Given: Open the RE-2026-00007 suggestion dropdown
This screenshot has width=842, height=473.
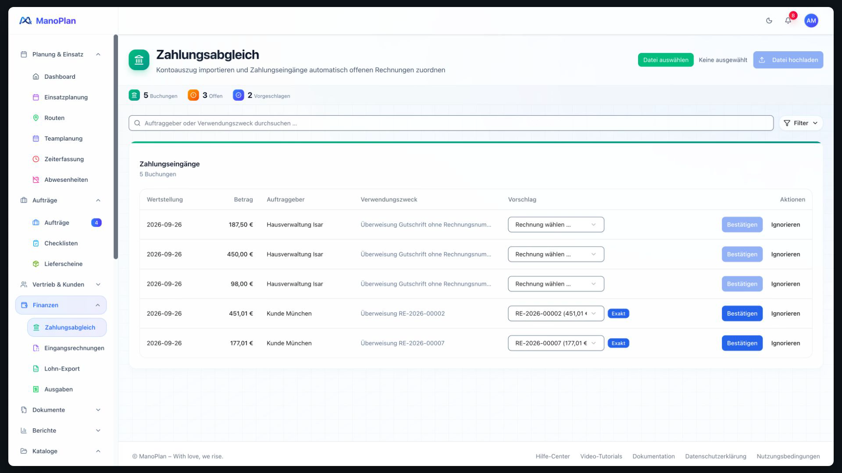Looking at the screenshot, I should click(x=556, y=343).
